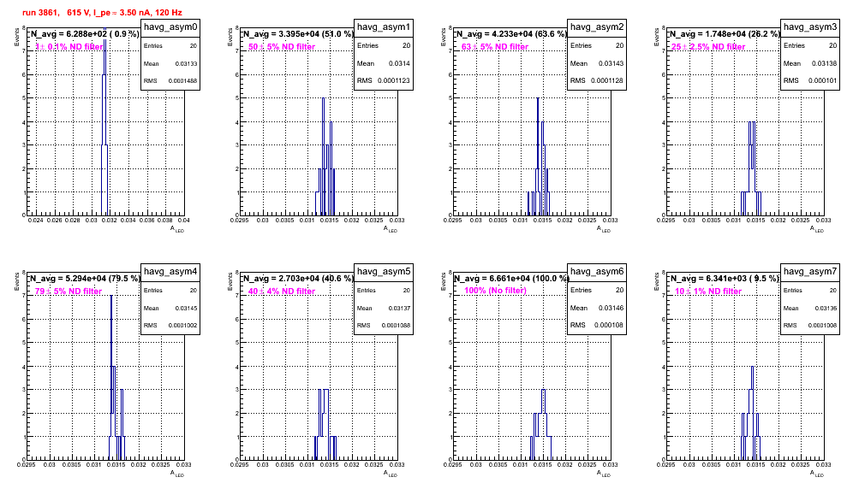Click the magenta 10± 1% ND filter label
This screenshot has height=489, width=853.
pos(708,292)
